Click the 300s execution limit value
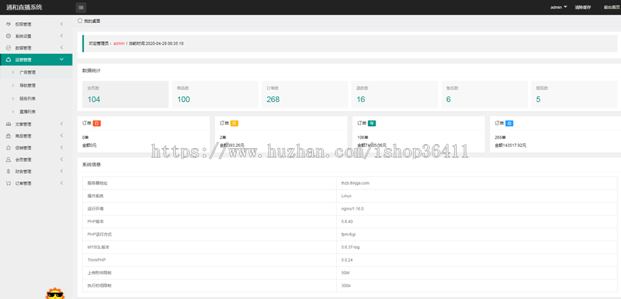 (x=346, y=285)
